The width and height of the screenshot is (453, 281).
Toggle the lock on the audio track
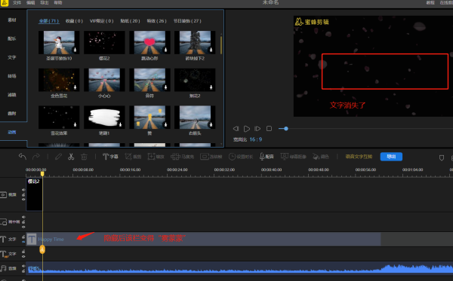coord(23,270)
